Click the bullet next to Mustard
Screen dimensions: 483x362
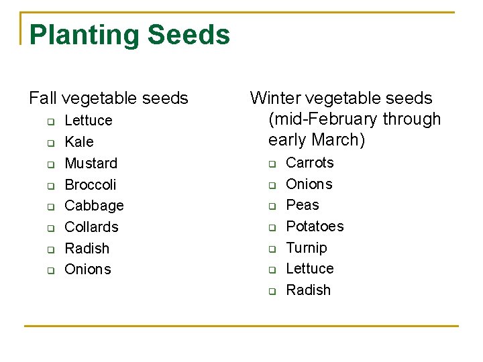coord(49,164)
